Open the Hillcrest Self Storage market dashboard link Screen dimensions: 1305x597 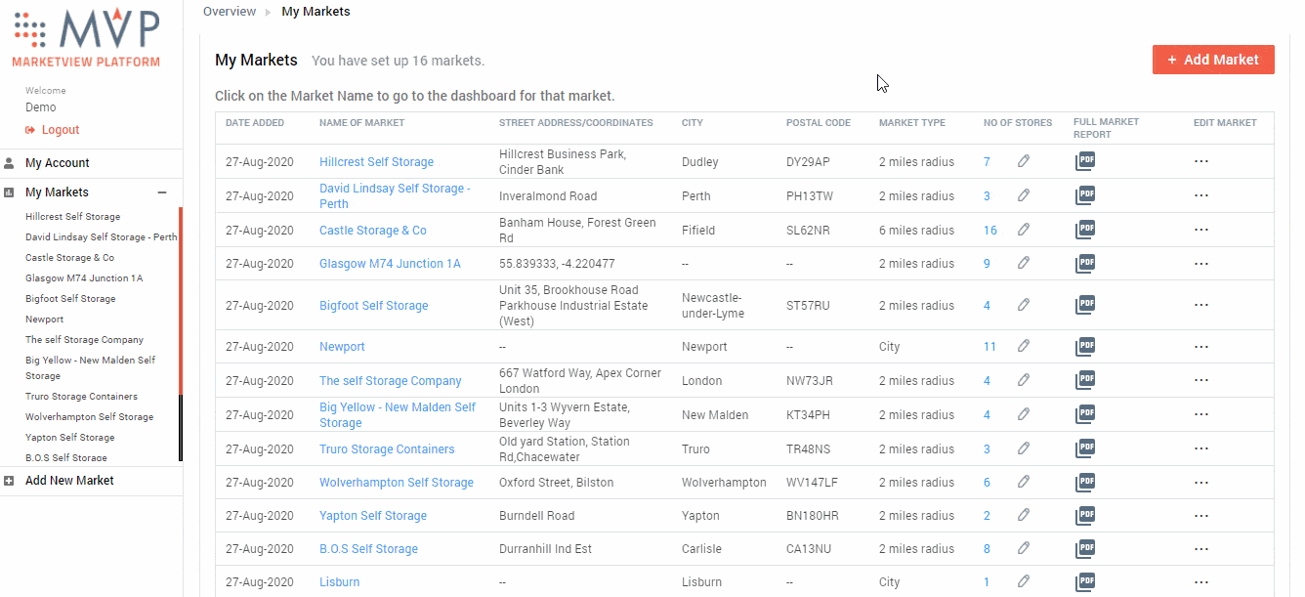coord(376,162)
